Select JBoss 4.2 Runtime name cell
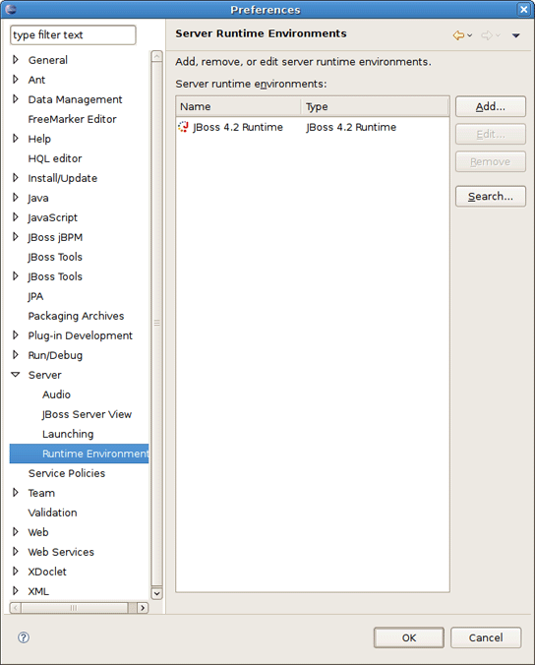 coord(238,127)
